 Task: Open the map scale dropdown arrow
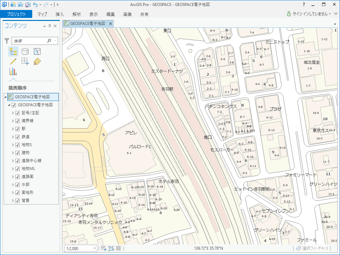[x=95, y=248]
